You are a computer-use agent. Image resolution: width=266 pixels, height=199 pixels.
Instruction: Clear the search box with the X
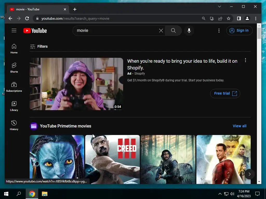[161, 31]
